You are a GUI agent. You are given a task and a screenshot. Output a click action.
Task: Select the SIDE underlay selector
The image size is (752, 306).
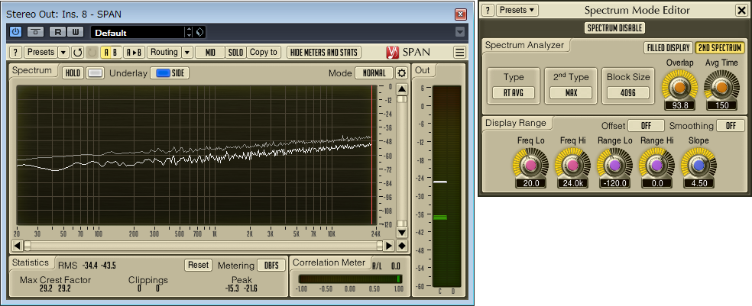170,72
